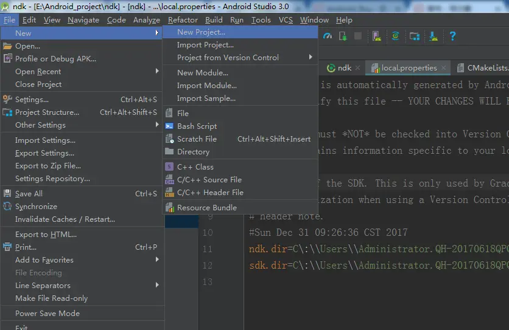Expand the New submenu arrow

[157, 33]
